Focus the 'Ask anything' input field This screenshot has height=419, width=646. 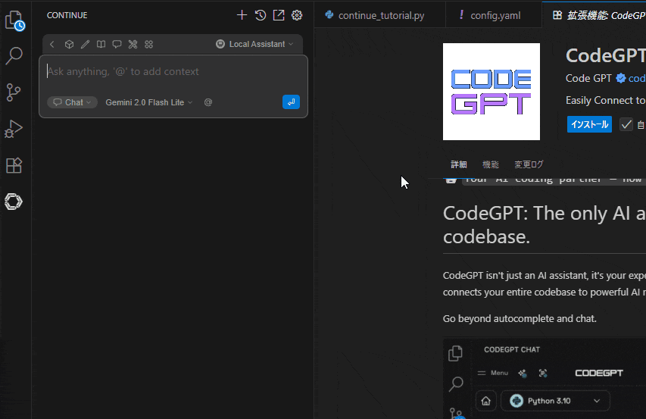click(x=173, y=72)
